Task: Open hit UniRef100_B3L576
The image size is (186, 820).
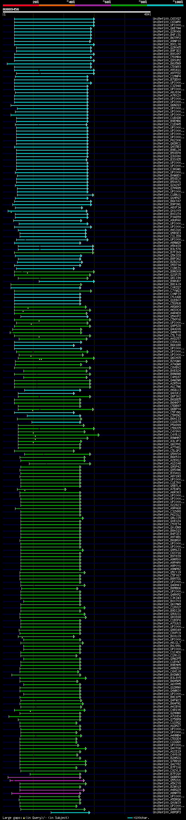Action: click(167, 249)
